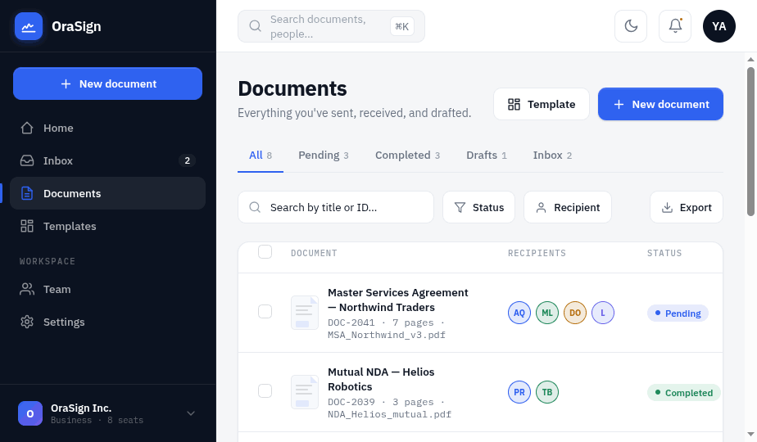This screenshot has width=757, height=442.
Task: Open the Recipient filter dropdown
Action: pos(568,207)
